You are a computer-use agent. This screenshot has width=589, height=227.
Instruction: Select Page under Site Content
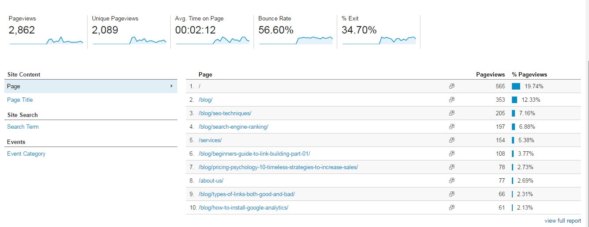click(x=91, y=86)
